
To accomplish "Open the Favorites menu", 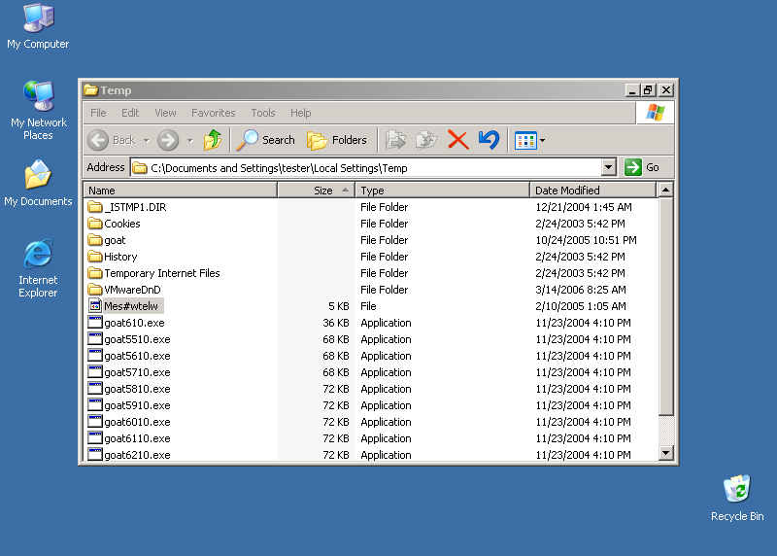I will click(213, 113).
